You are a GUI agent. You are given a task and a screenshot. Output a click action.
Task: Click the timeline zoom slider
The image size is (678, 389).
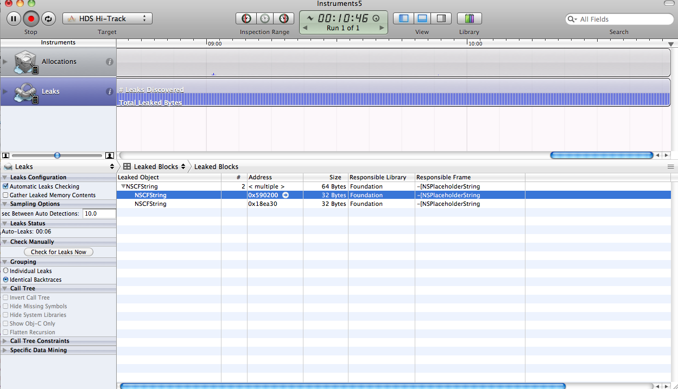point(57,155)
